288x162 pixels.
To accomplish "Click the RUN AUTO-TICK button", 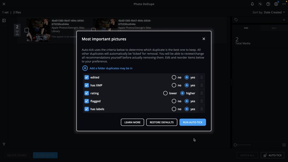I will point(193,122).
